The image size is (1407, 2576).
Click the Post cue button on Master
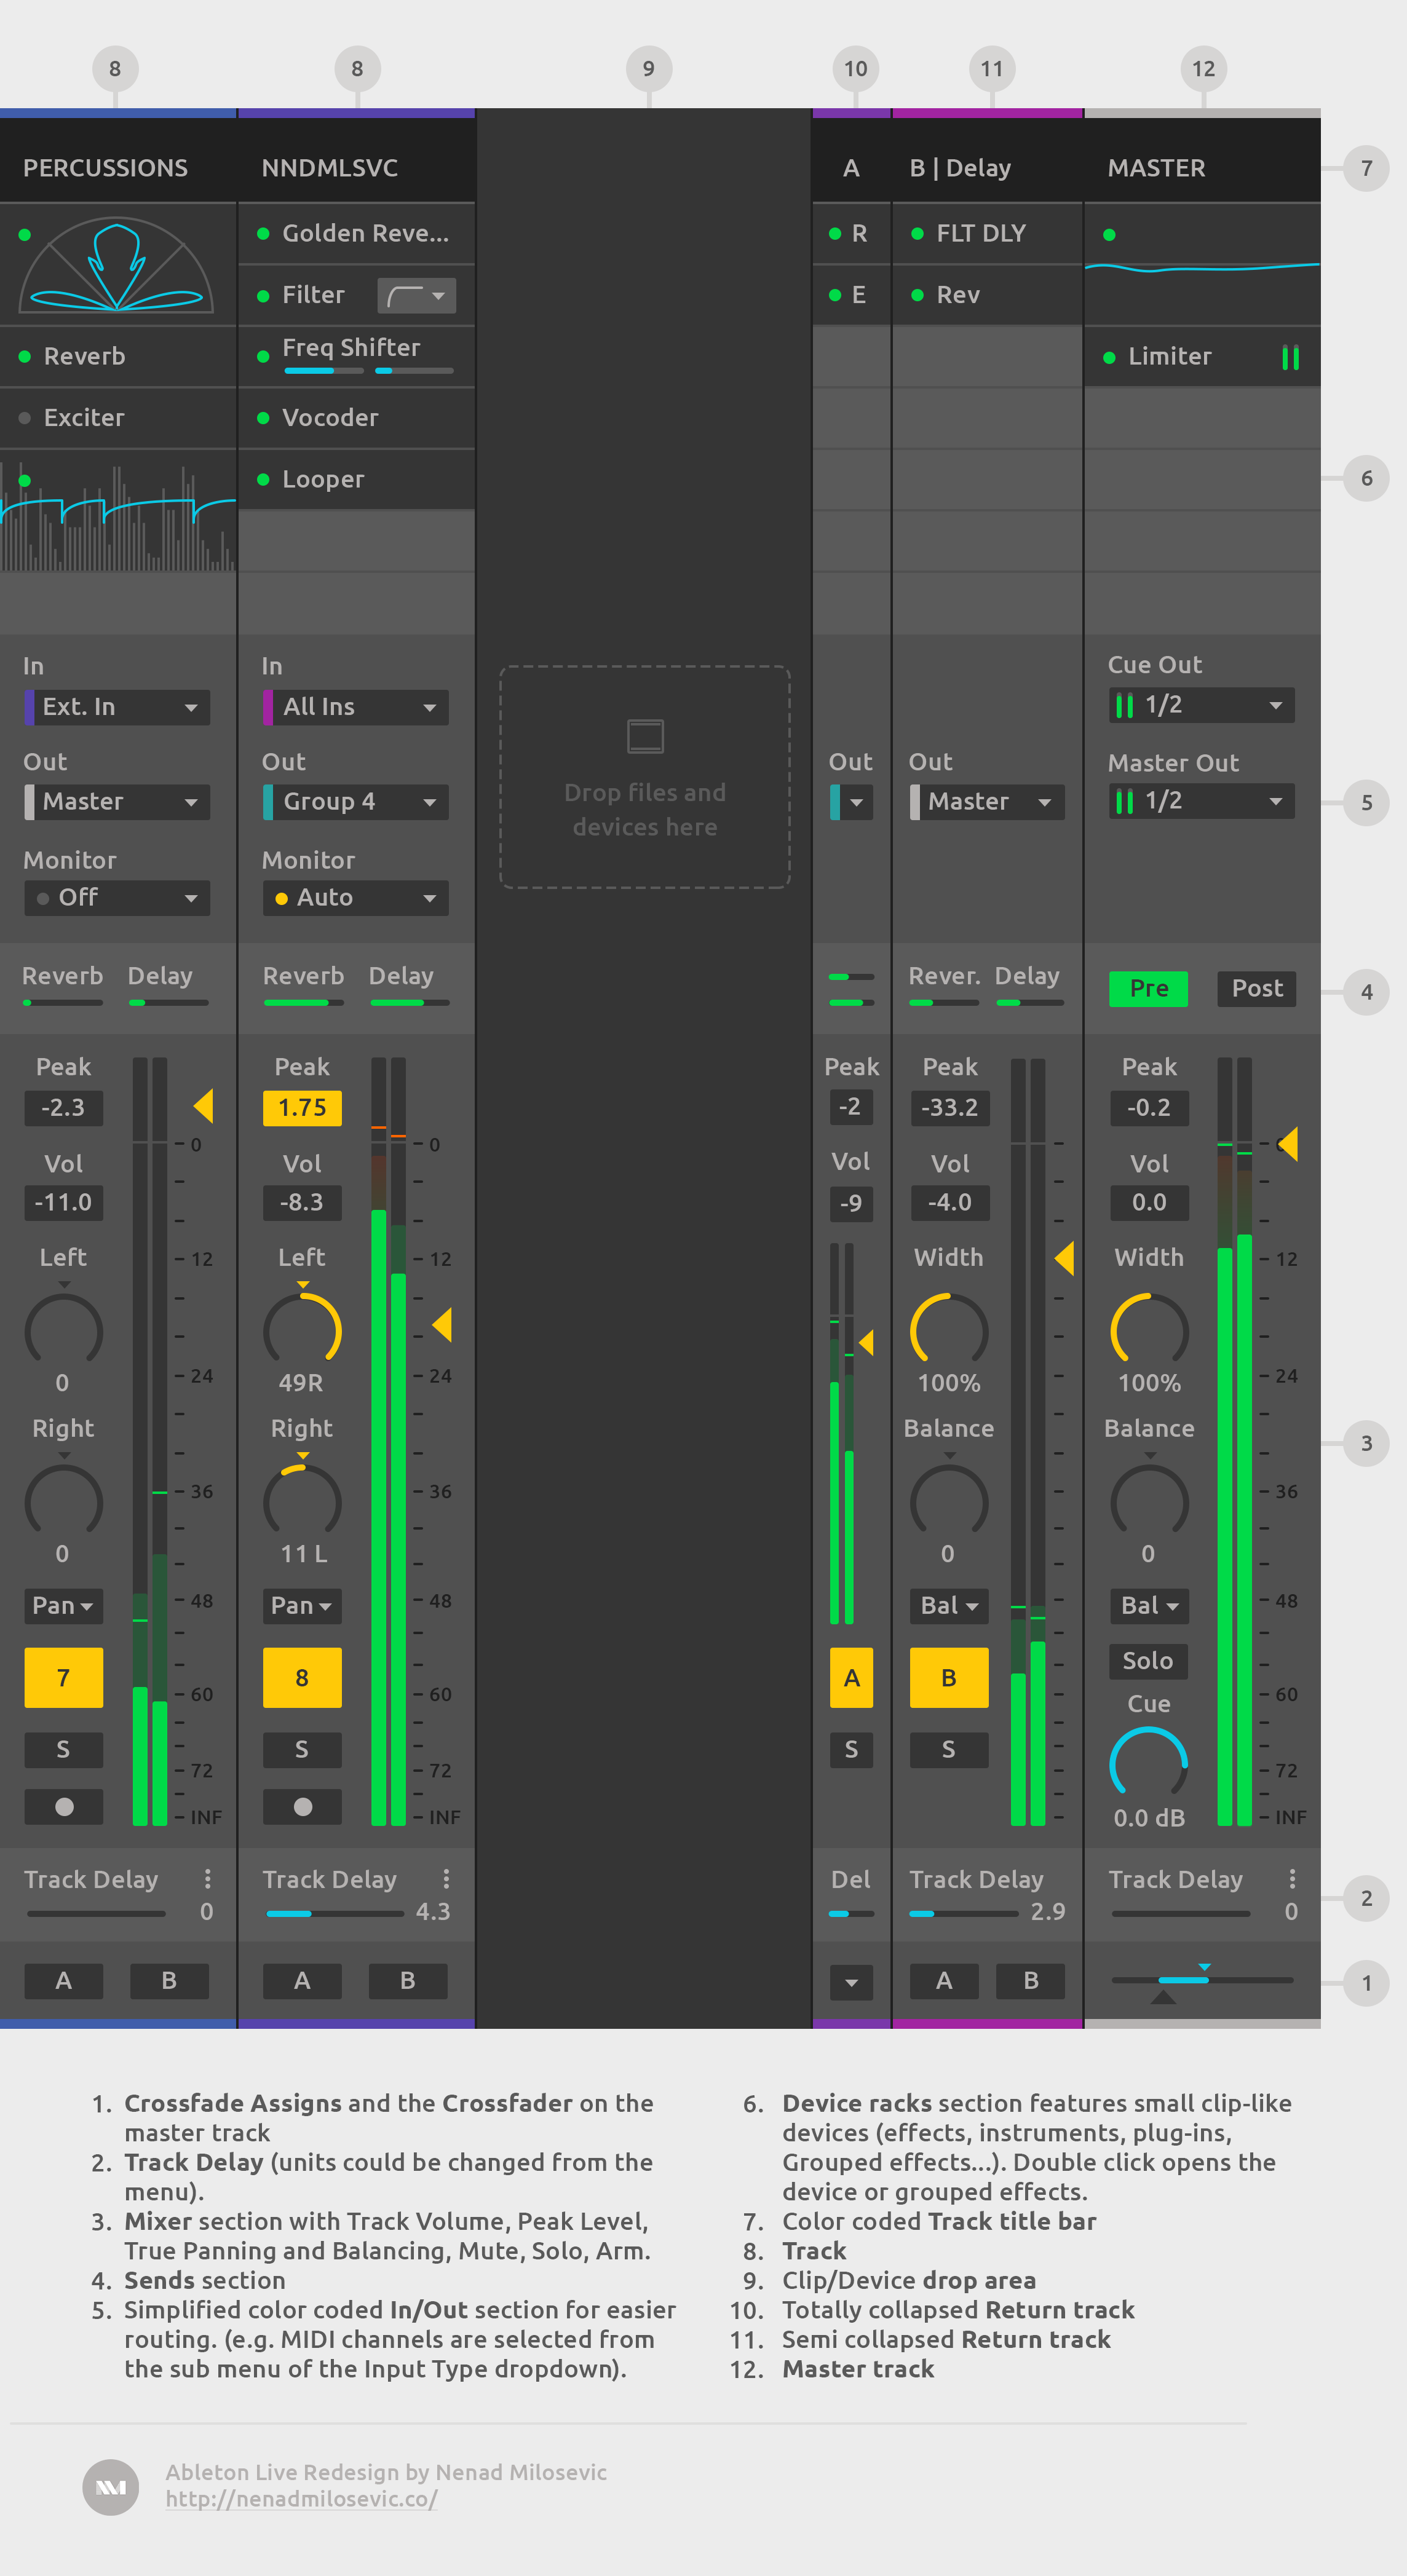click(1256, 988)
